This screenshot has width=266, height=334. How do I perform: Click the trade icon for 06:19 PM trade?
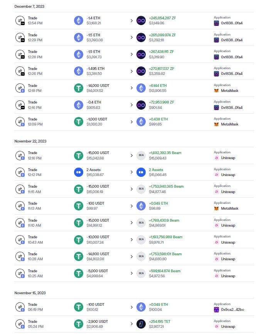coord(20,307)
